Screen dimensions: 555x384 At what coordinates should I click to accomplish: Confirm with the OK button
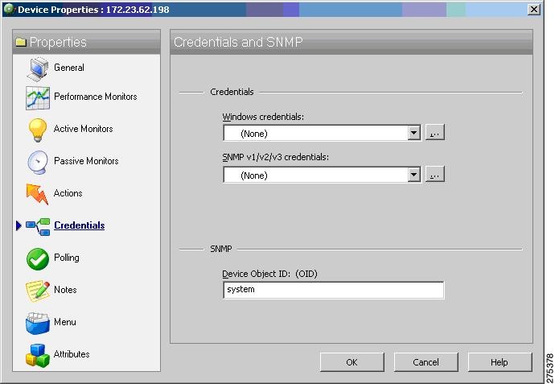coord(351,362)
